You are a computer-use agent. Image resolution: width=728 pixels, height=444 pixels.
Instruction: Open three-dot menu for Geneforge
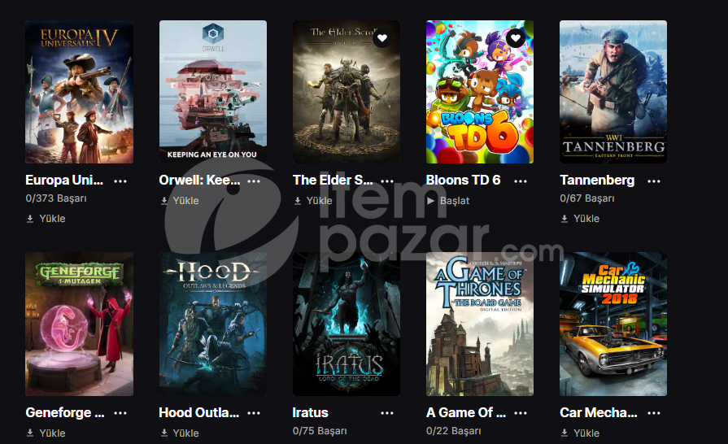[x=120, y=413]
